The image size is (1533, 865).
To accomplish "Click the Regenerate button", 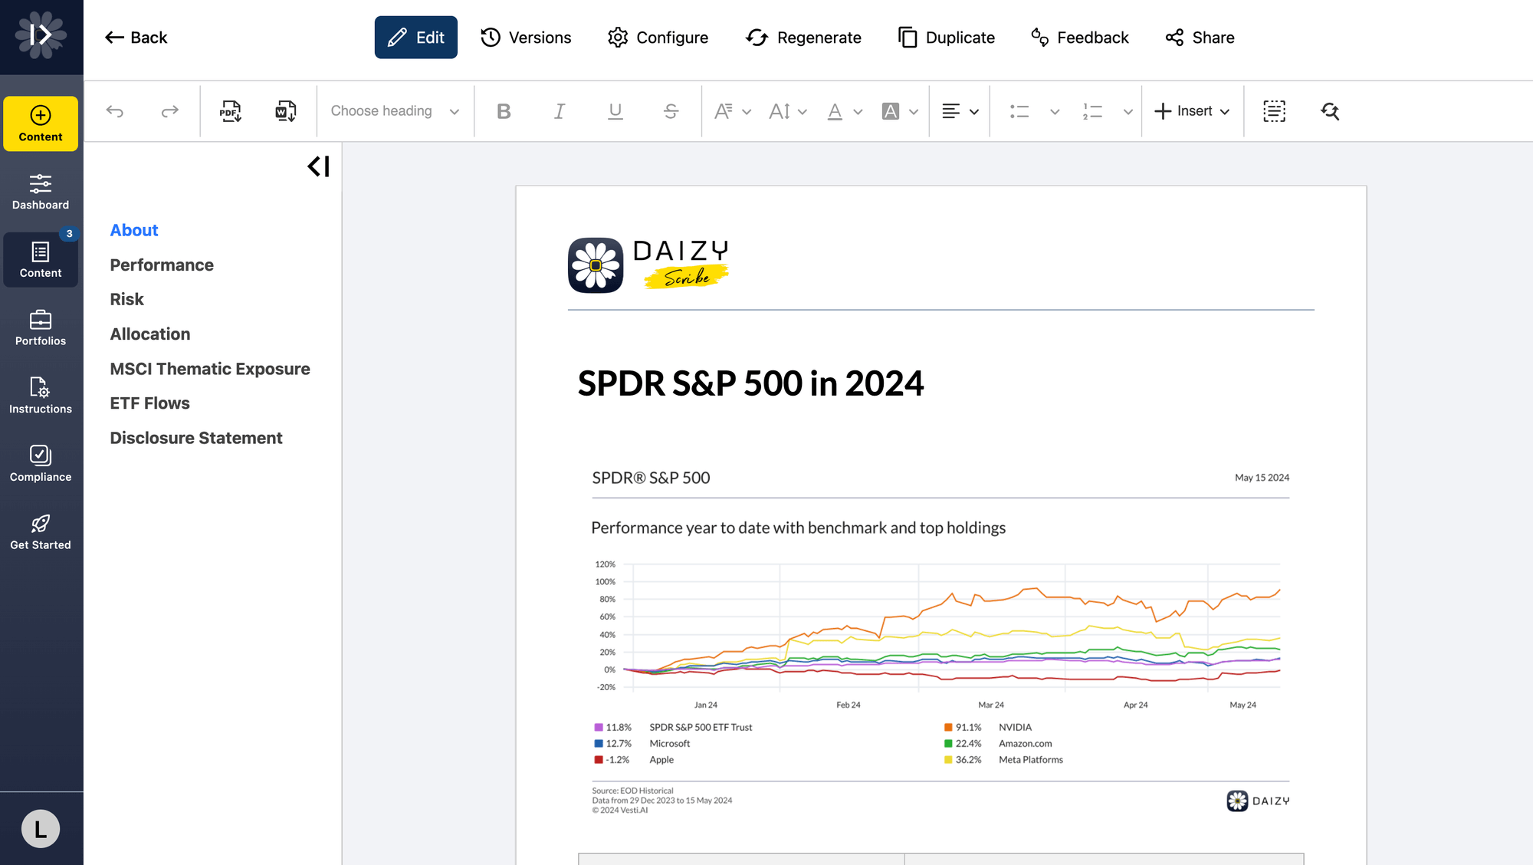I will (804, 38).
